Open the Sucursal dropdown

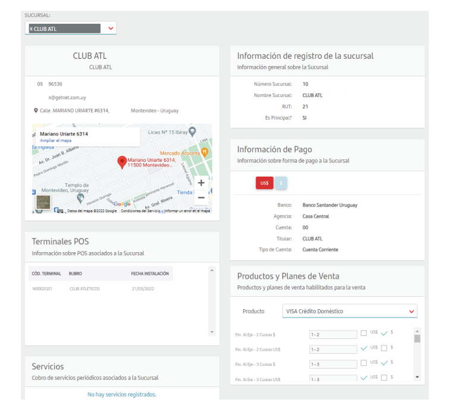(111, 28)
